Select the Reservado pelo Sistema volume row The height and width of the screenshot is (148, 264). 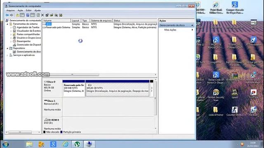[x=100, y=28]
